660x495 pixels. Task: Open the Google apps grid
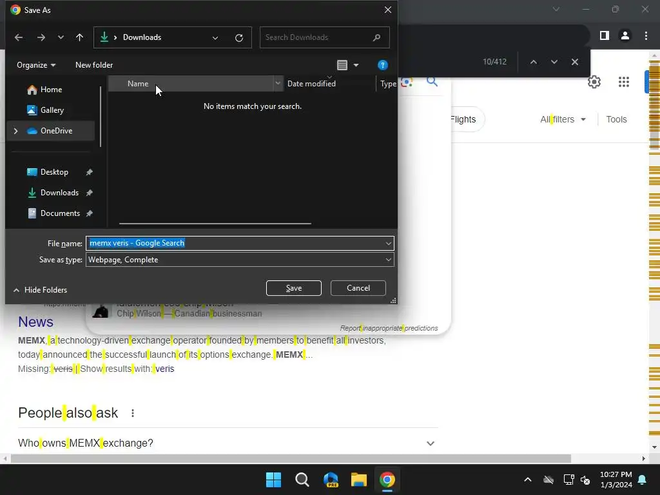[x=623, y=82]
